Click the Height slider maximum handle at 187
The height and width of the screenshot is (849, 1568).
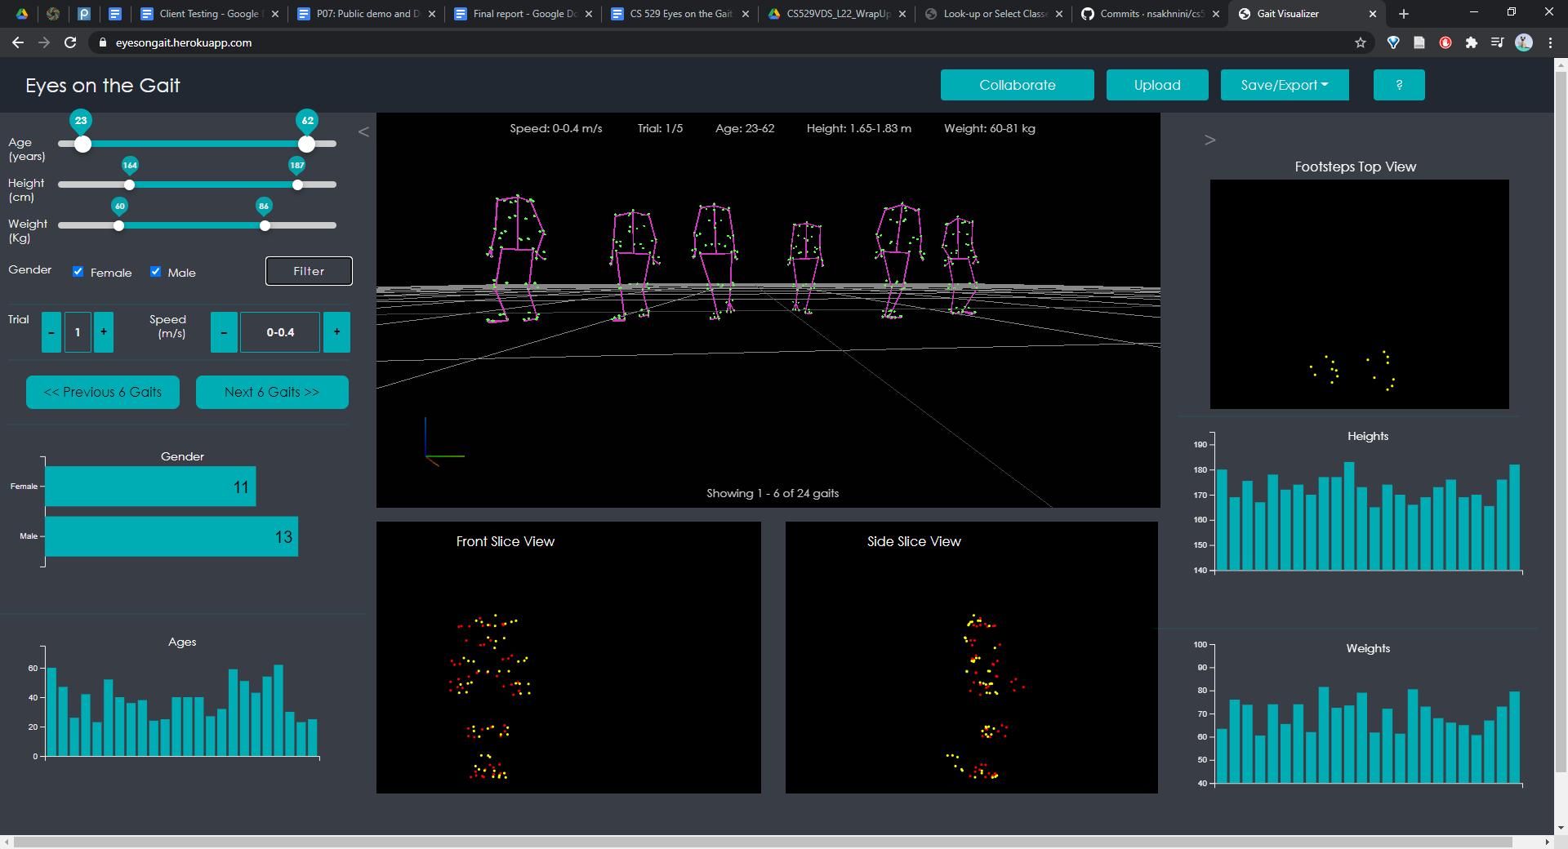pyautogui.click(x=297, y=184)
